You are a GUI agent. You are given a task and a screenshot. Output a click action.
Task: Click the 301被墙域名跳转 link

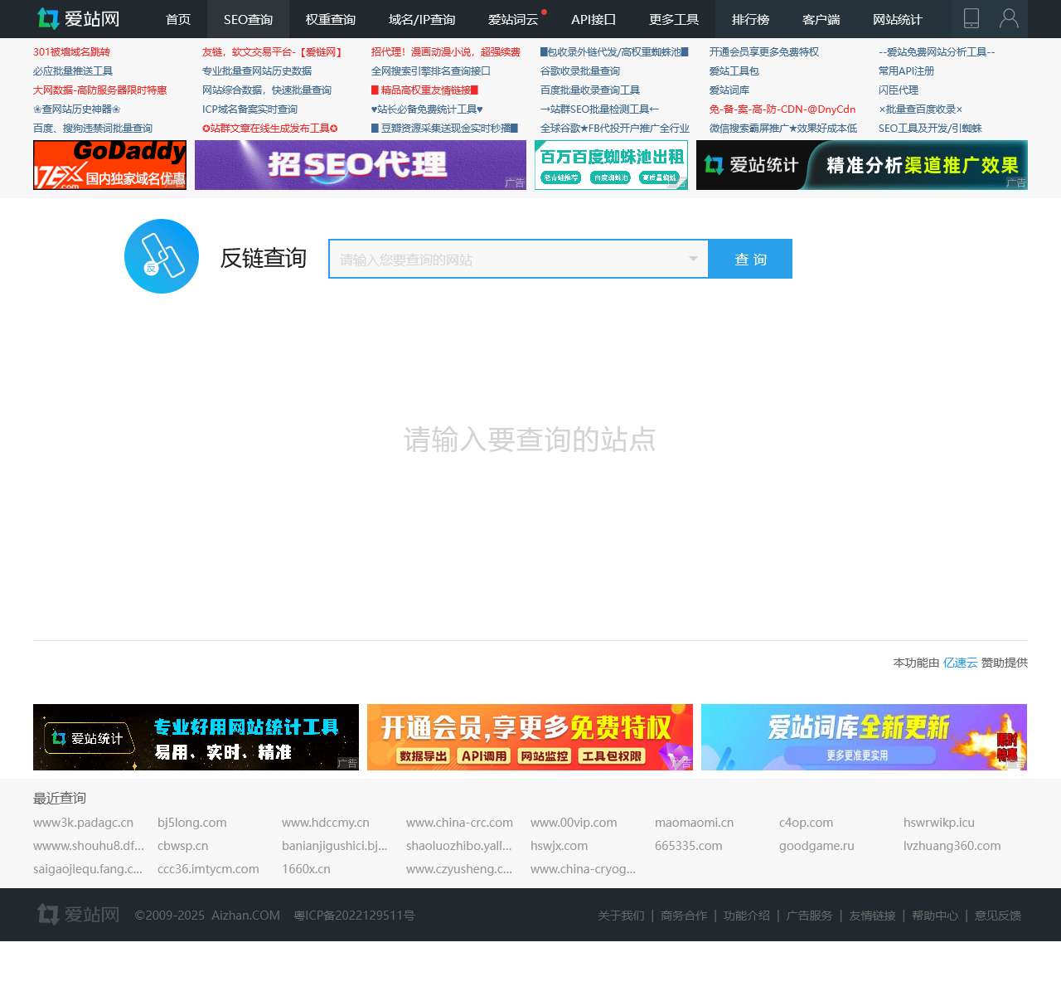(71, 52)
